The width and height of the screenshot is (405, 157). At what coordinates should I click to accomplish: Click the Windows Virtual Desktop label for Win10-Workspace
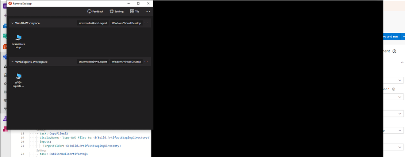(126, 23)
